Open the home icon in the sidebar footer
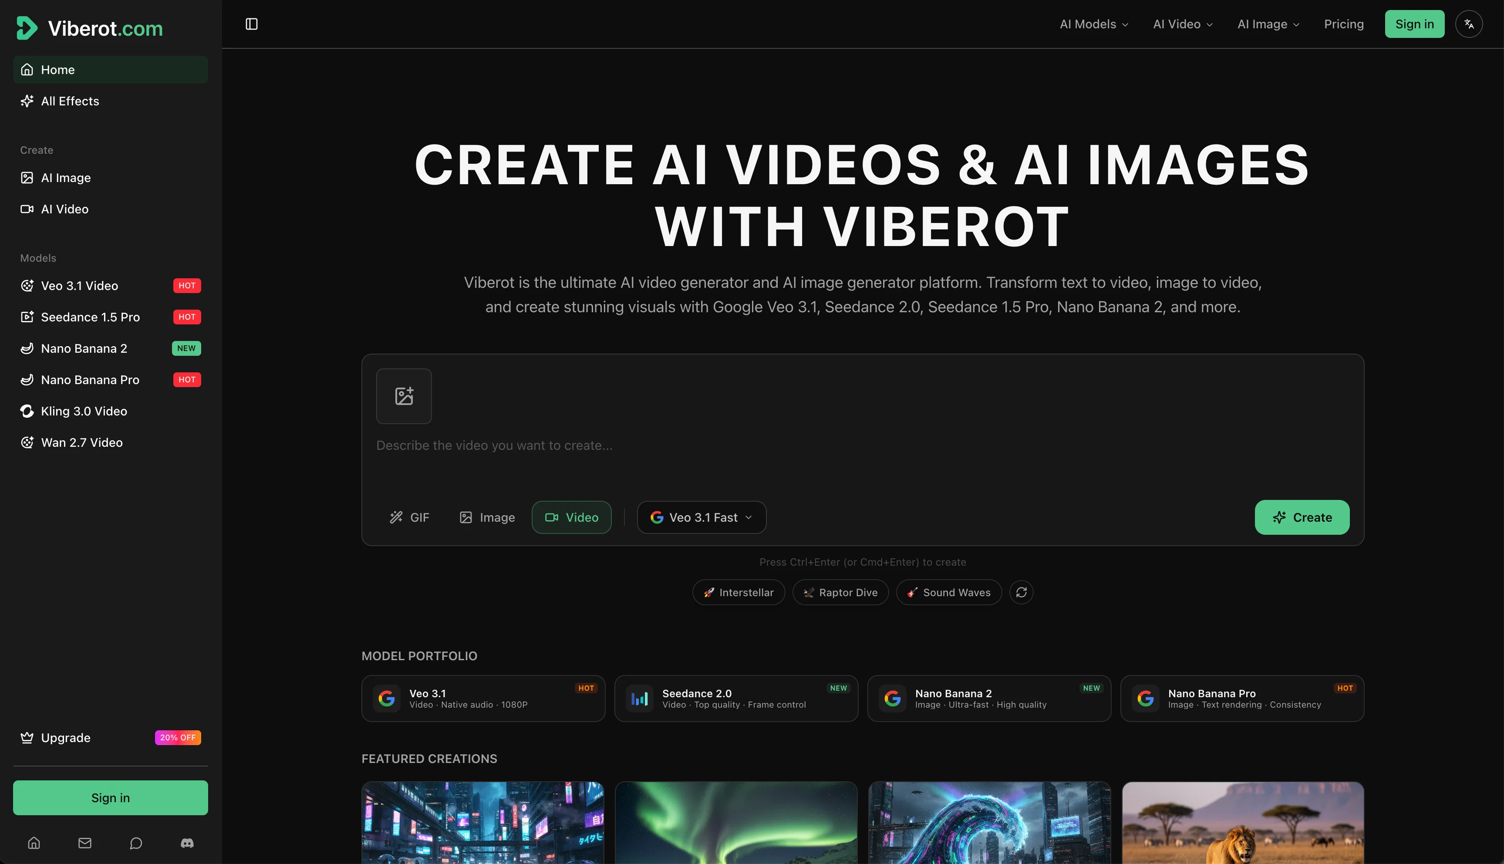1504x864 pixels. click(x=34, y=843)
